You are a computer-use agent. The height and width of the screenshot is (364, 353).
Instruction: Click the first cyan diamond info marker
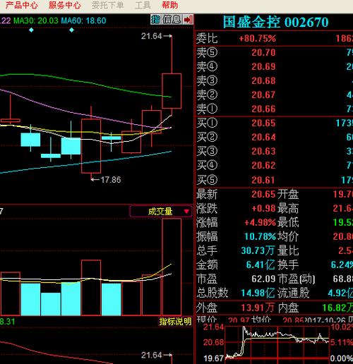(x=31, y=30)
